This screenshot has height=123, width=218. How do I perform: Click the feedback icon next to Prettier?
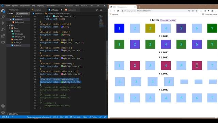point(100,117)
